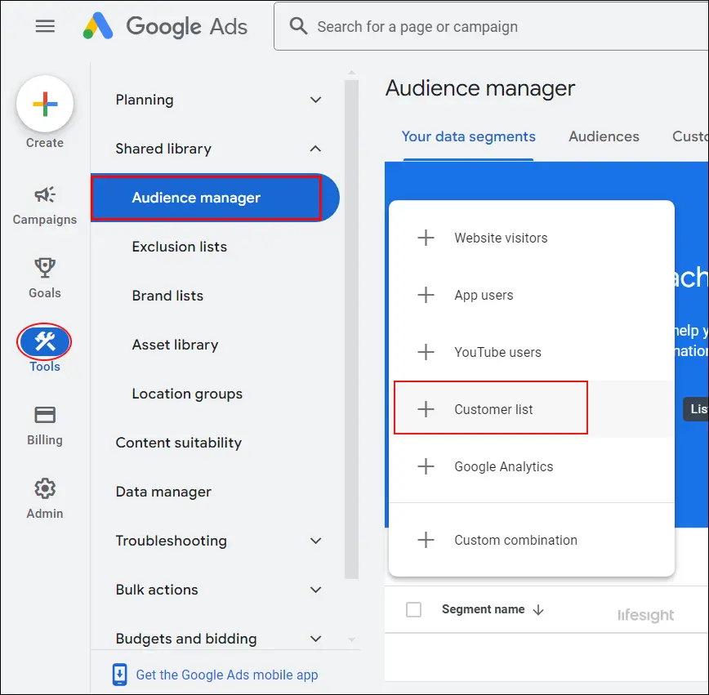The height and width of the screenshot is (695, 709).
Task: Click the Bulk actions label
Action: (157, 590)
